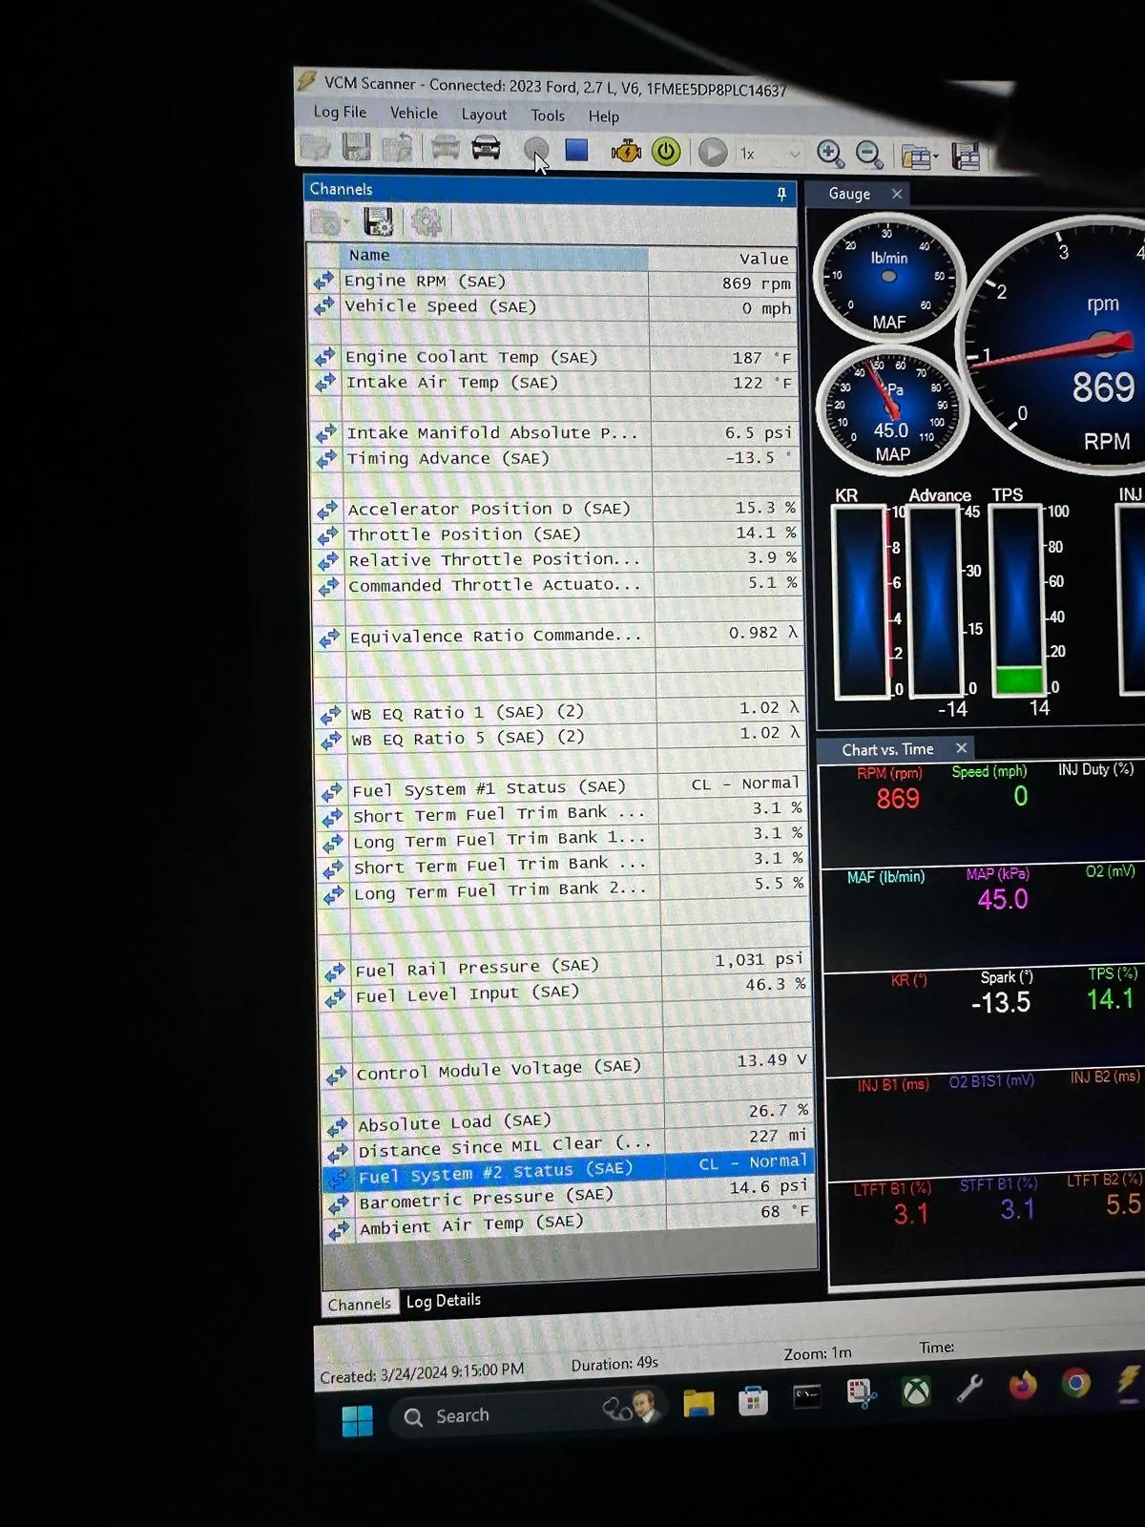
Task: Click the play log button
Action: click(712, 153)
